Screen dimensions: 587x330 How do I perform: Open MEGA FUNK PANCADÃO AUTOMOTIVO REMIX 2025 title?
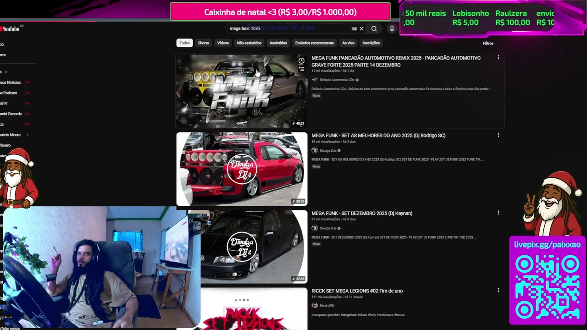(396, 61)
